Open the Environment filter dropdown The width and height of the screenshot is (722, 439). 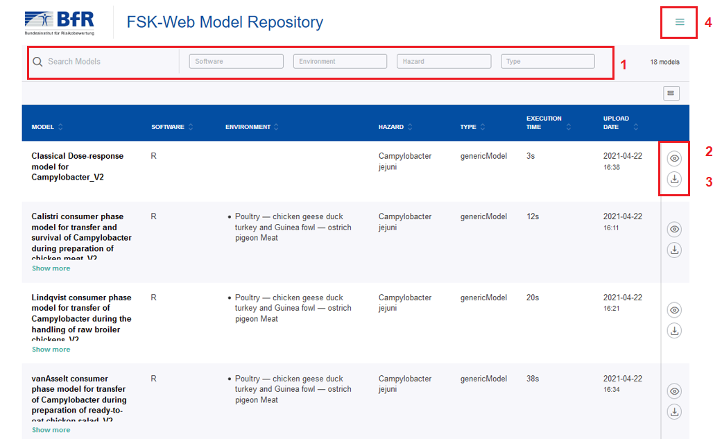(340, 61)
